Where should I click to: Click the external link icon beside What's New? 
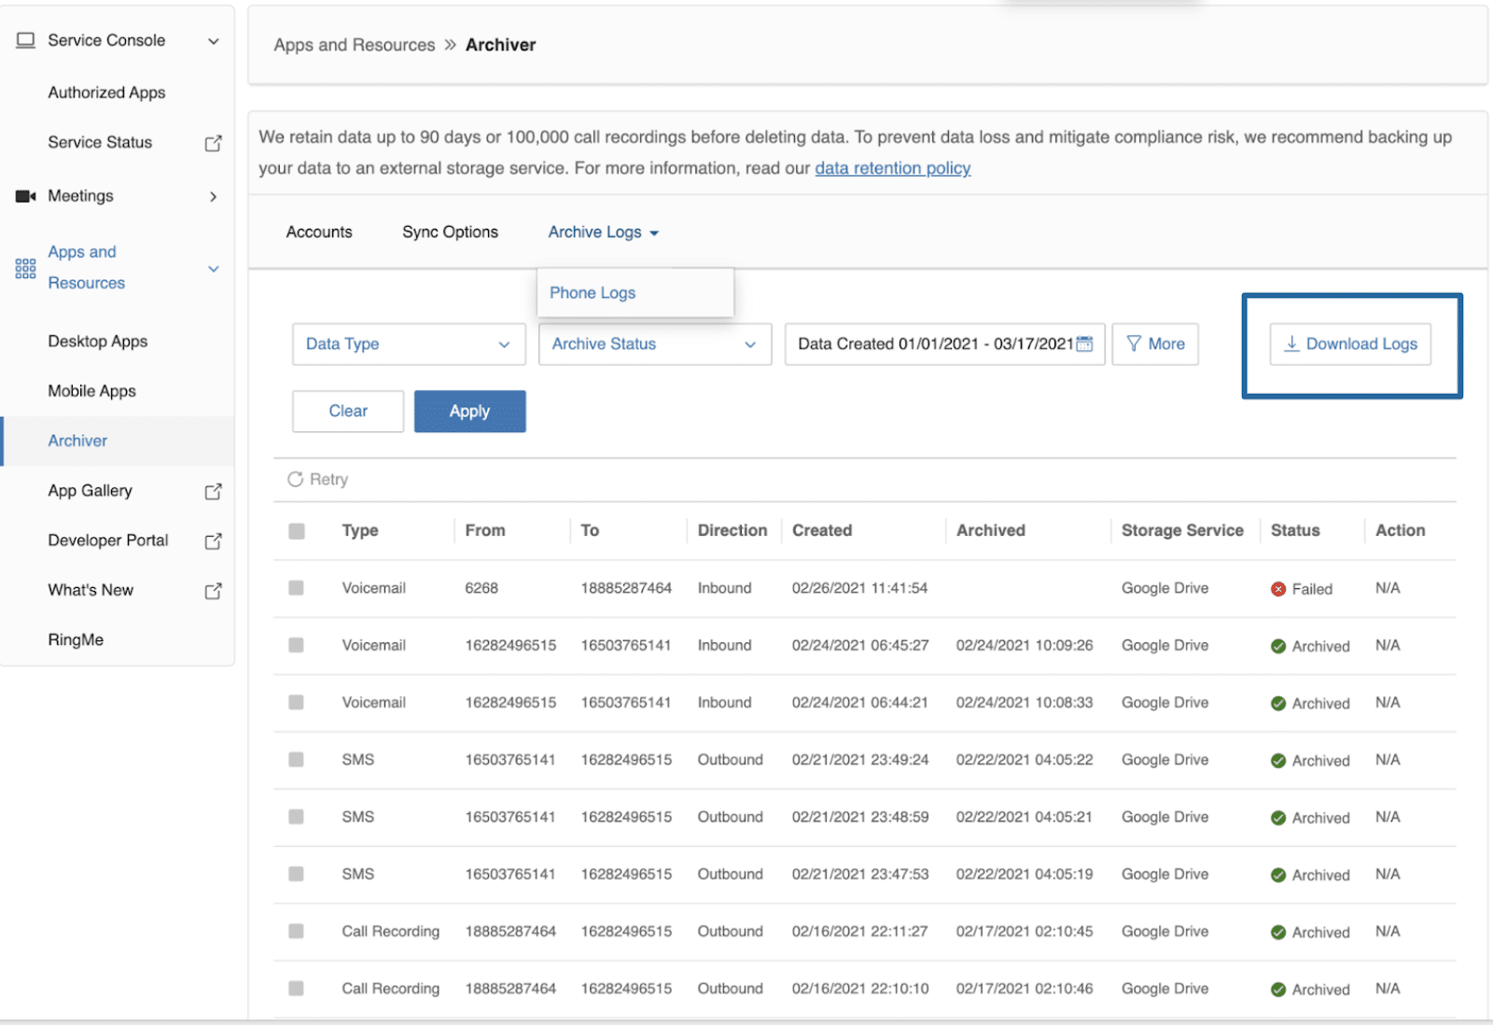point(213,591)
